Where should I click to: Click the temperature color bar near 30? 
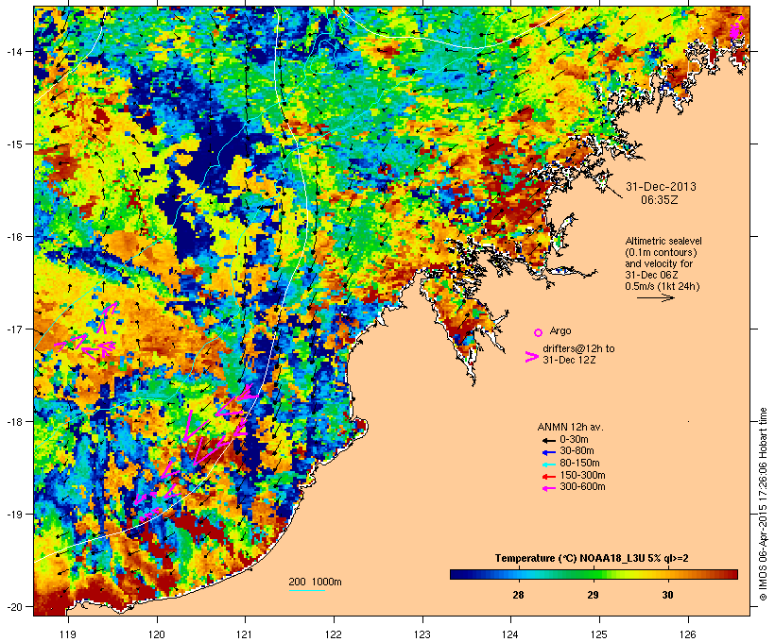click(667, 574)
